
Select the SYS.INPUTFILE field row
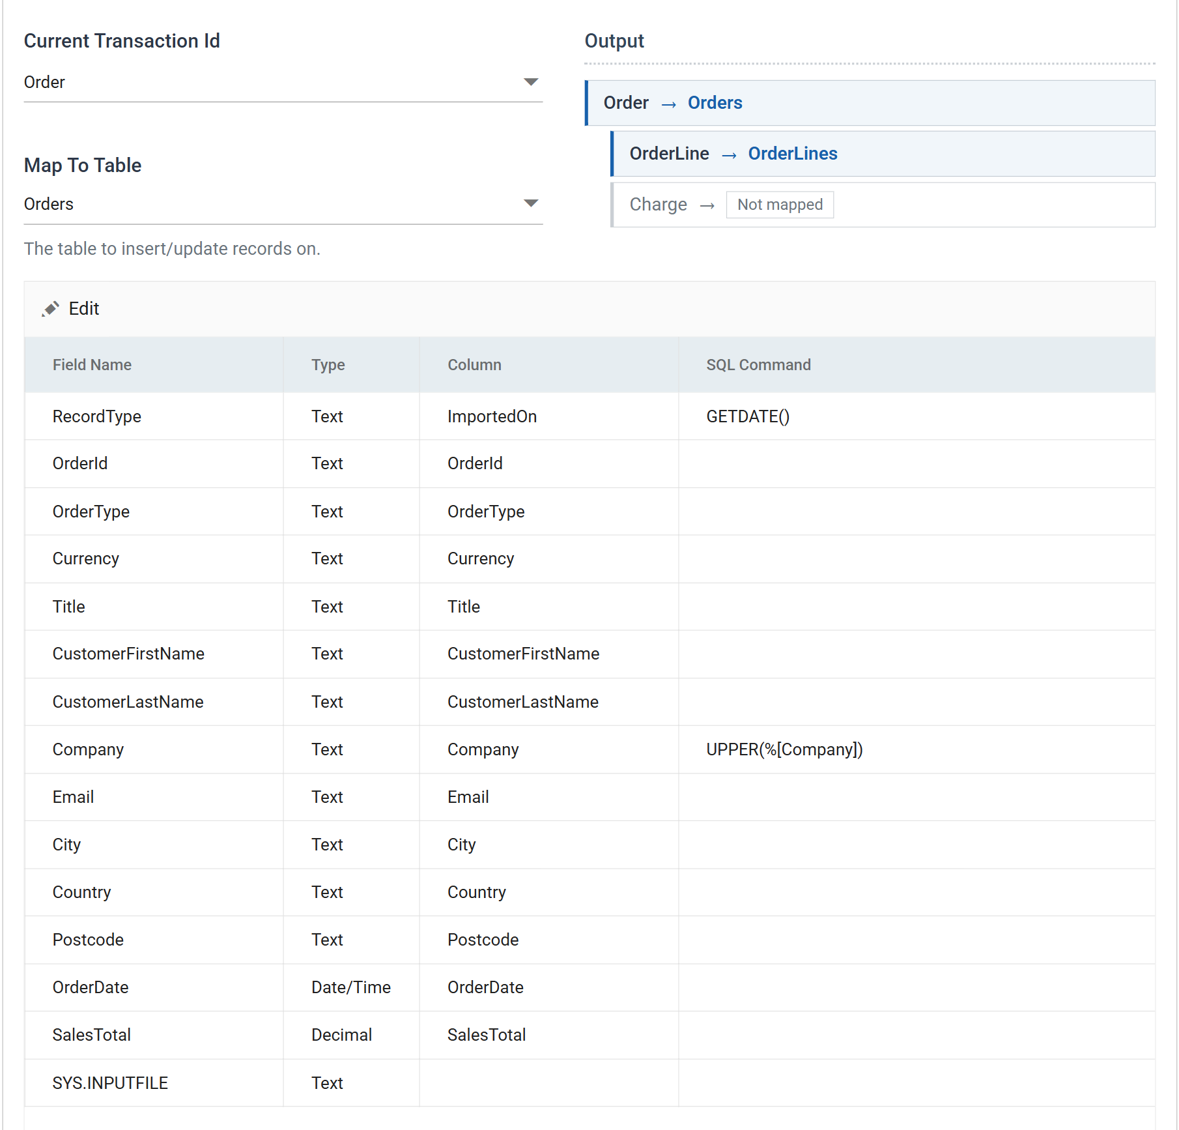(x=590, y=1083)
